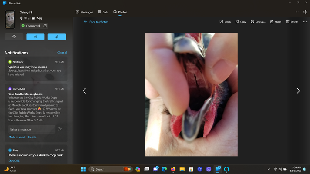Launch Firefox from the taskbar
This screenshot has height=174, width=310.
(173, 169)
